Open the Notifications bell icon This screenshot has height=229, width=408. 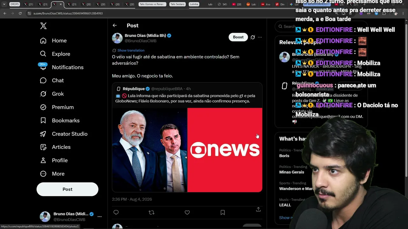(43, 67)
